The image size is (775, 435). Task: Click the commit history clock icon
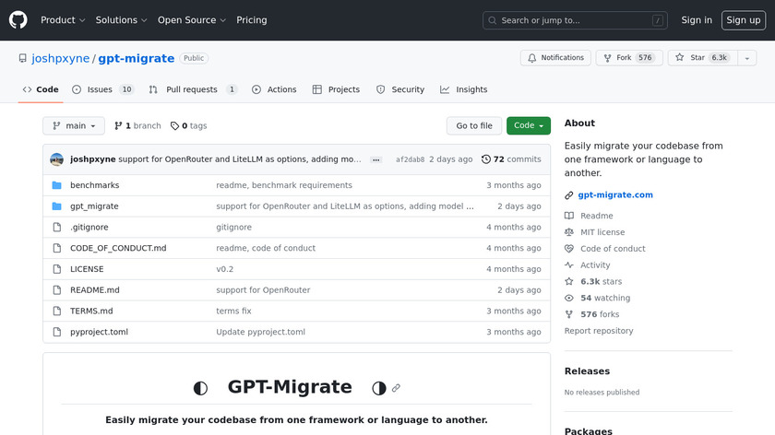(x=486, y=159)
